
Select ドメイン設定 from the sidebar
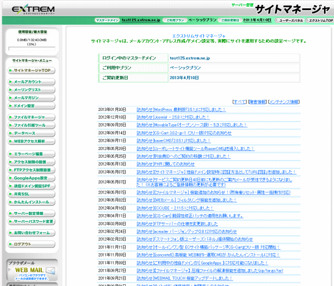coord(31,105)
